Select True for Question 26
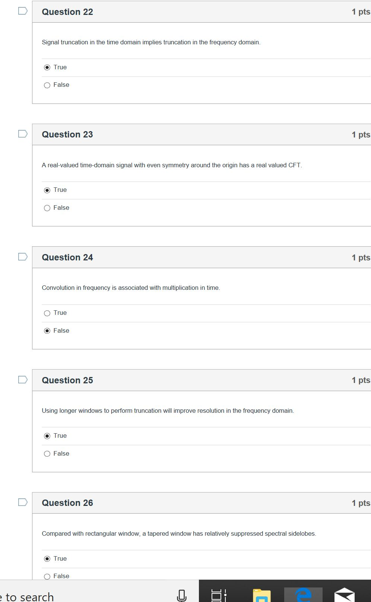This screenshot has width=371, height=602. pos(47,559)
